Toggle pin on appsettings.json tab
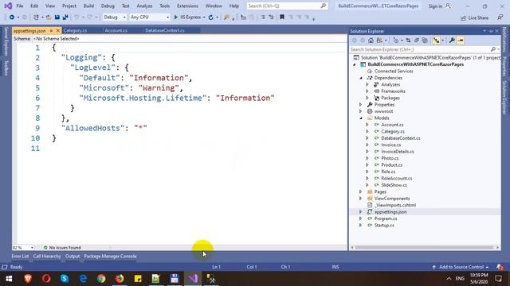510x286 pixels. [51, 31]
